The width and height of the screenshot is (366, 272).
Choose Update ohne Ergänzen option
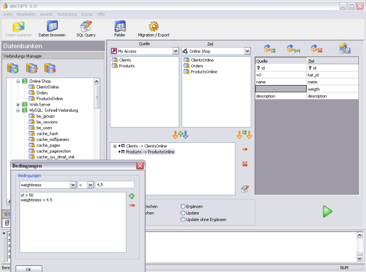click(184, 220)
